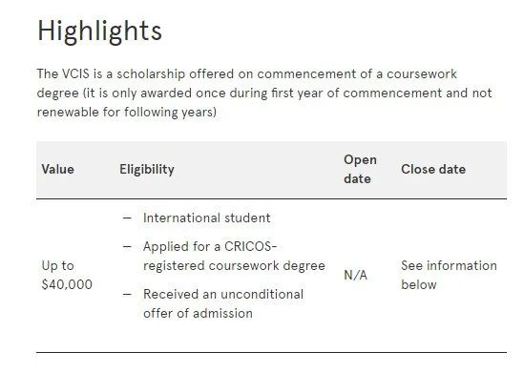This screenshot has height=373, width=524.
Task: Click the Close date column header
Action: tap(433, 169)
